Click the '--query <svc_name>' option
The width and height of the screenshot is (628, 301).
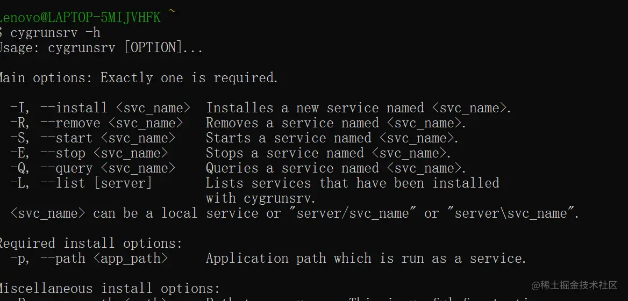pyautogui.click(x=108, y=168)
